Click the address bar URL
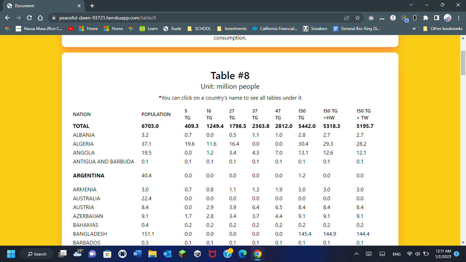This screenshot has width=466, height=262. point(108,18)
